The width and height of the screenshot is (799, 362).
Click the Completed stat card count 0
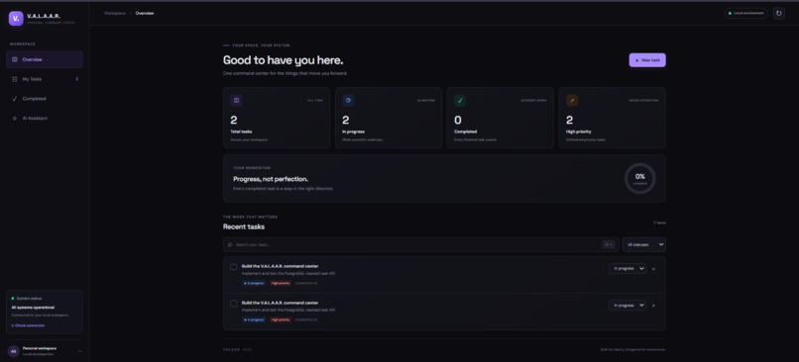(x=458, y=121)
